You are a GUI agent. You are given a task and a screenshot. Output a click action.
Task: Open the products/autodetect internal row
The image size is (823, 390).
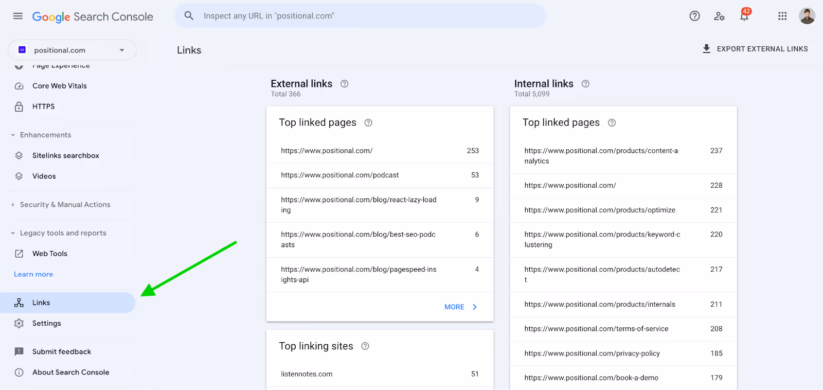tap(623, 275)
